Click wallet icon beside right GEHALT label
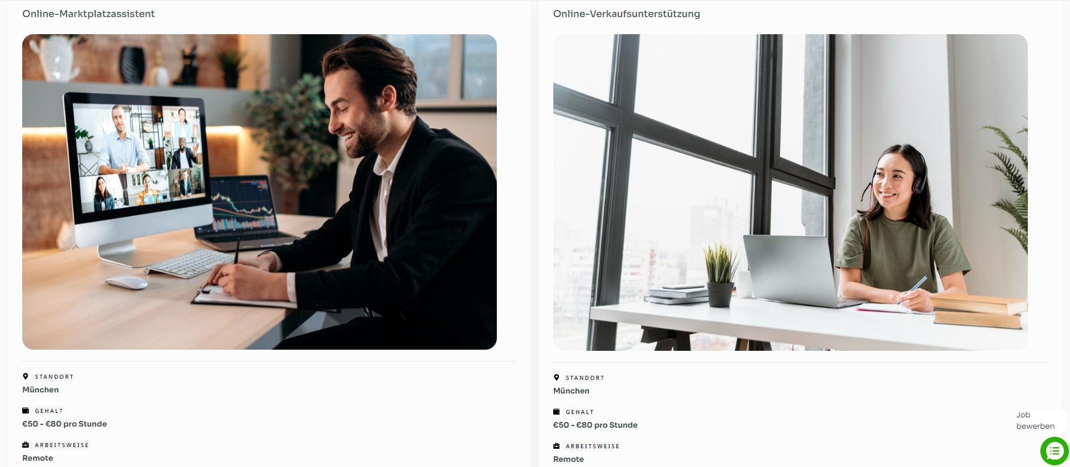 pyautogui.click(x=557, y=412)
